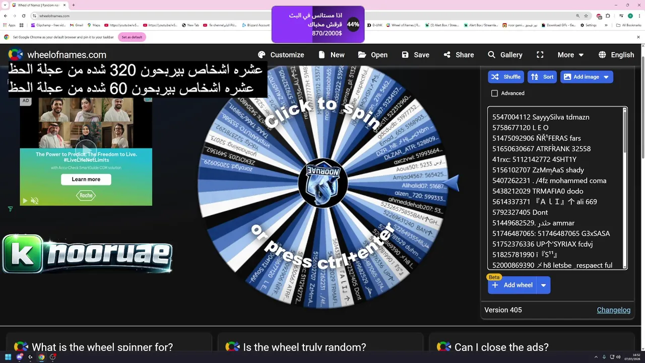Open Gmail bookmark
Viewport: 645px width, 363px height.
point(76,25)
